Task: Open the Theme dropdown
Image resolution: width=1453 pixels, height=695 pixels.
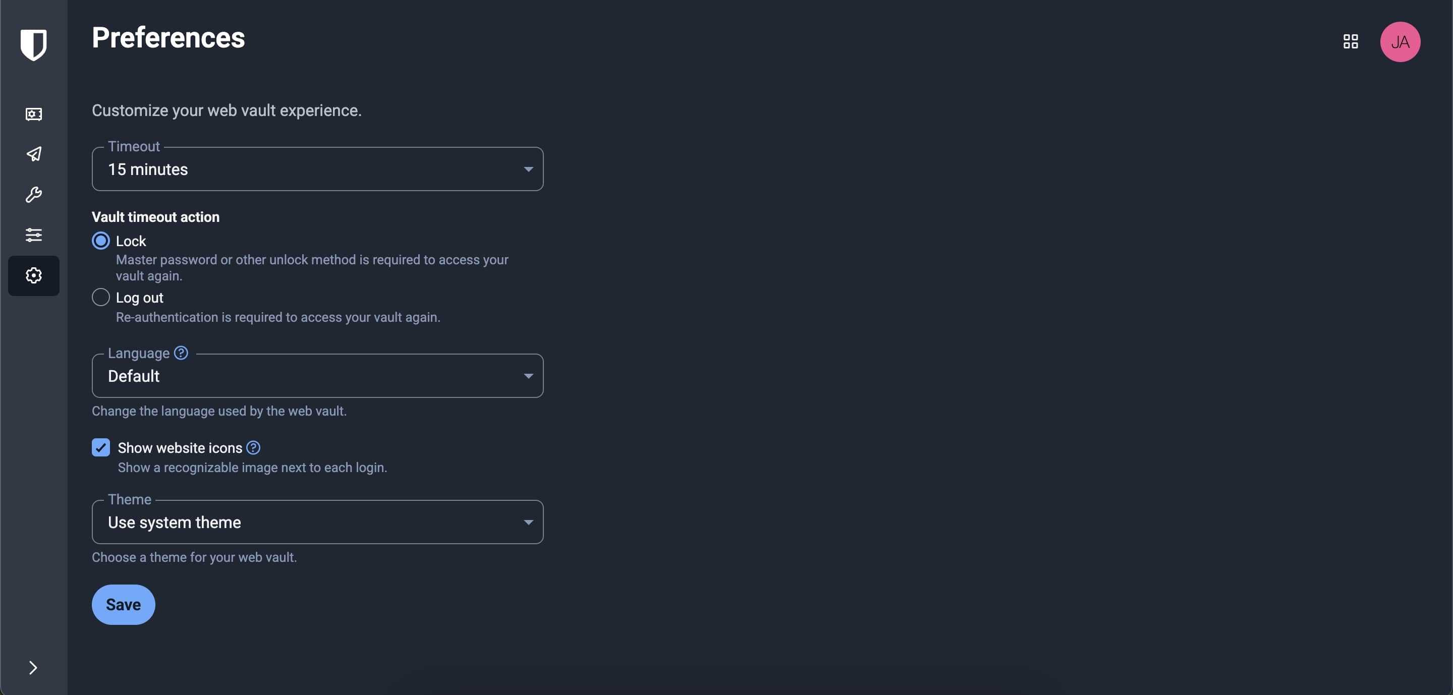Action: point(317,522)
